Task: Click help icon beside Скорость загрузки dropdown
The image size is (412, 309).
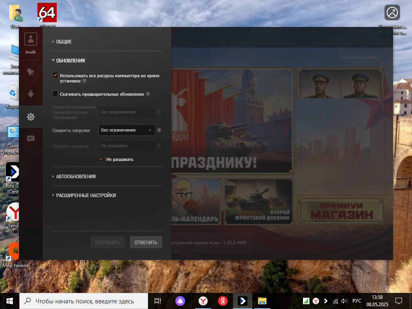Action: [x=159, y=130]
